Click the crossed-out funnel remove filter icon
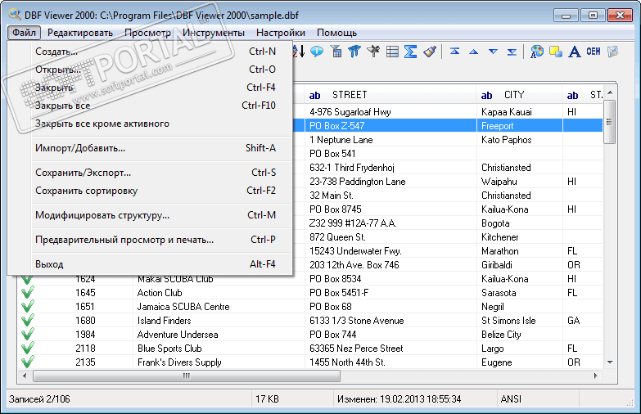The image size is (641, 414). point(372,52)
